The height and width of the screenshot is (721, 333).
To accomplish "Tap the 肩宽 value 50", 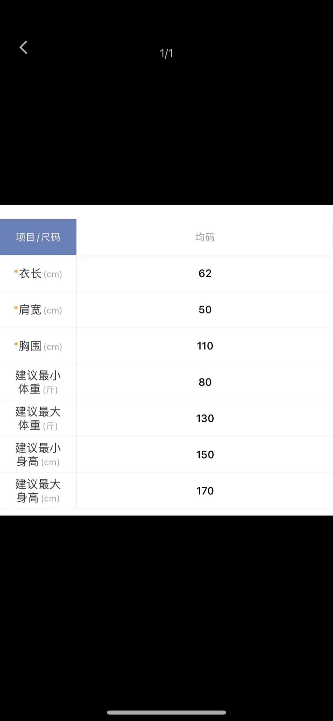I will click(205, 309).
